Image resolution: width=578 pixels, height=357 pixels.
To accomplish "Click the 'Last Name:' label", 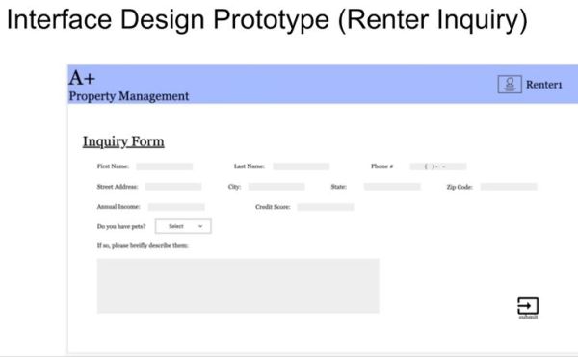I will point(250,166).
